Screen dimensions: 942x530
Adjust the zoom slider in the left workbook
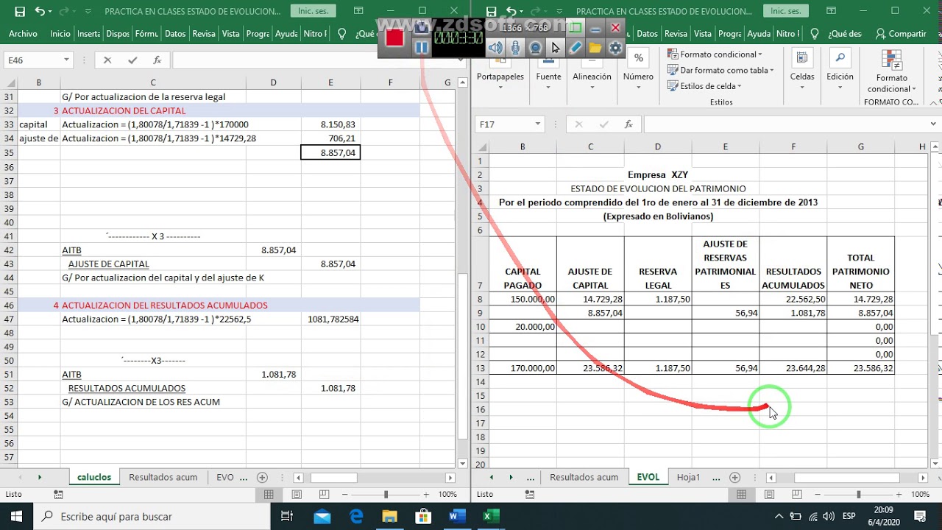[x=385, y=495]
